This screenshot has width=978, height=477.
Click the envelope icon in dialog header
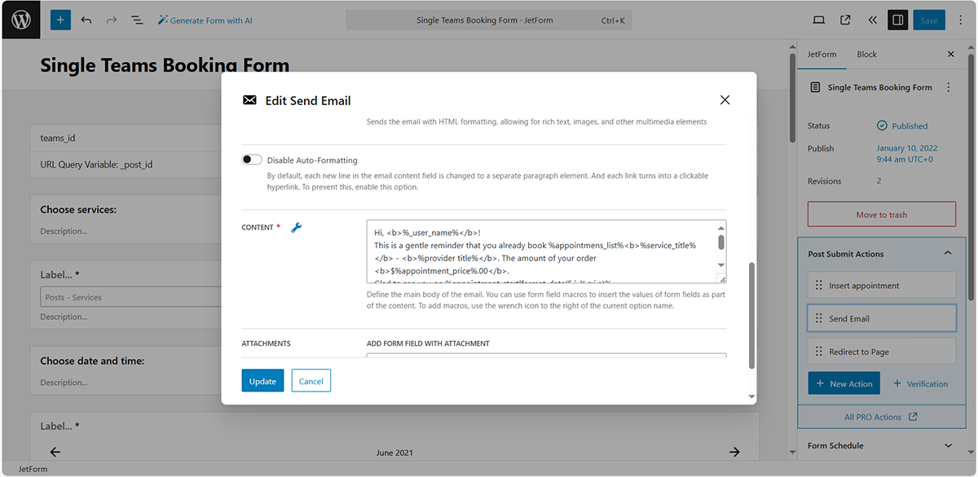pyautogui.click(x=249, y=100)
